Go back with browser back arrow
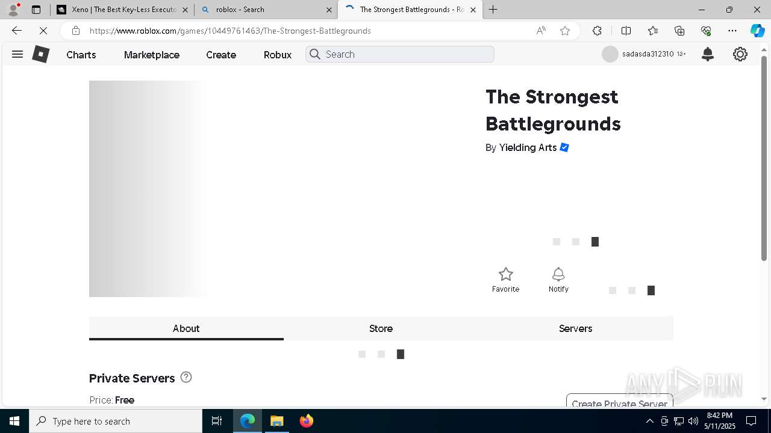This screenshot has width=771, height=433. tap(16, 31)
